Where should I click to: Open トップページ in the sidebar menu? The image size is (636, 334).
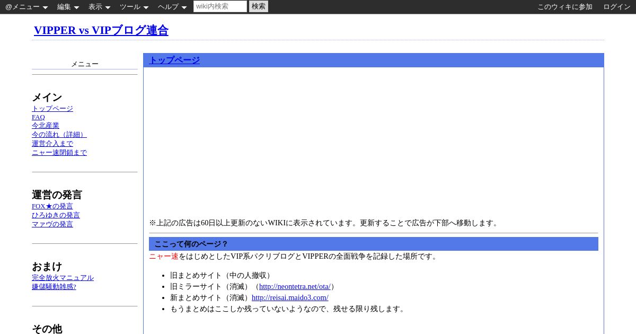[52, 109]
